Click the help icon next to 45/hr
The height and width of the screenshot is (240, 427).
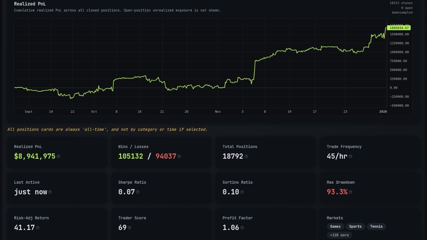(x=350, y=156)
